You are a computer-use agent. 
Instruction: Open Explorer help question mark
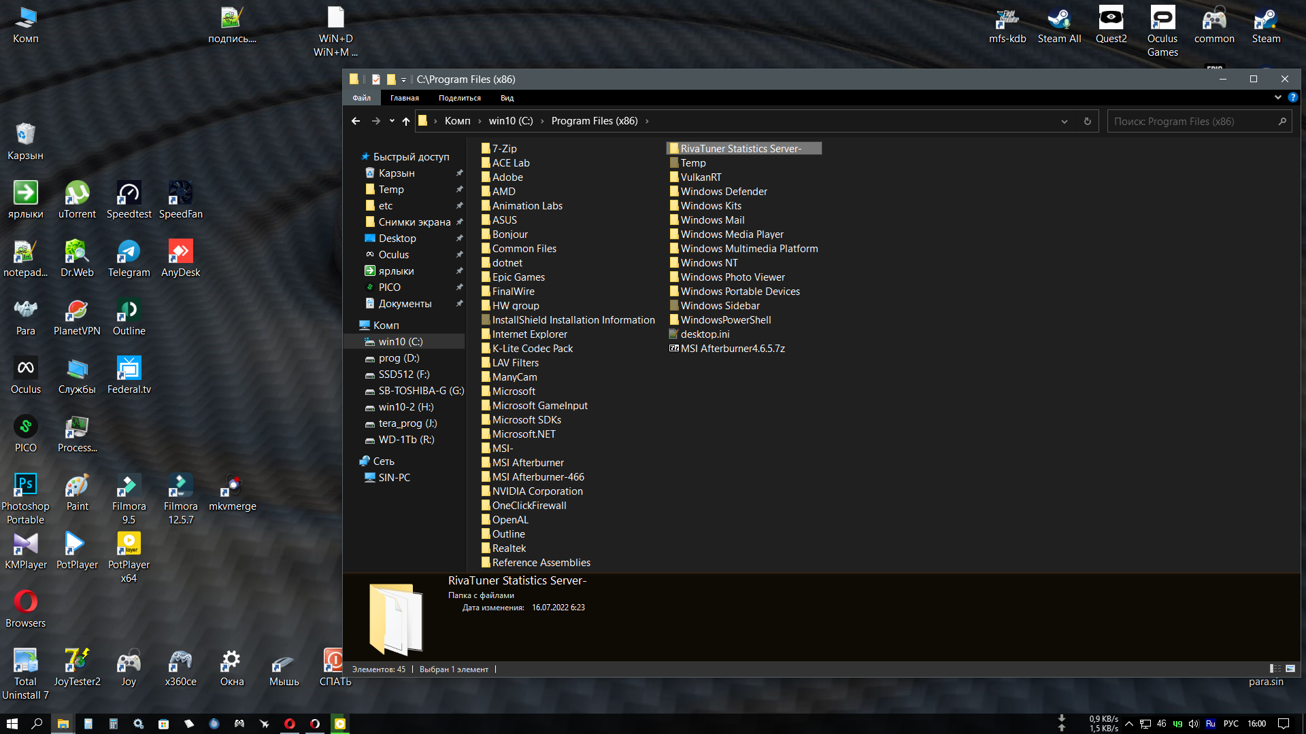[1292, 98]
